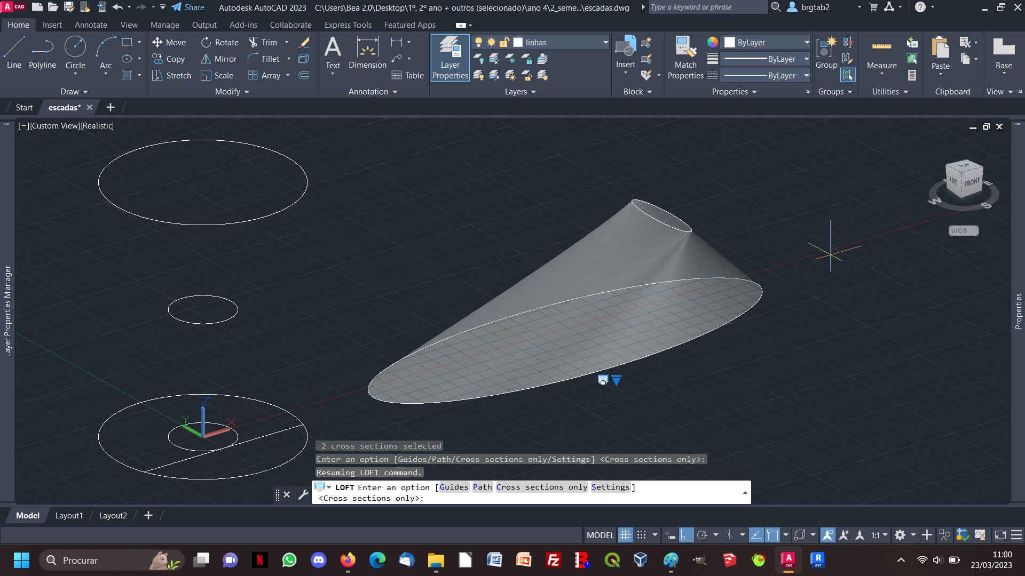Toggle Clean Screen mode
1025x576 pixels.
pos(1000,534)
